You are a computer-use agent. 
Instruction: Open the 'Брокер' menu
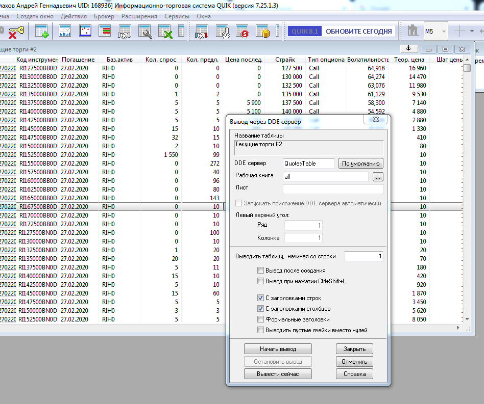104,16
